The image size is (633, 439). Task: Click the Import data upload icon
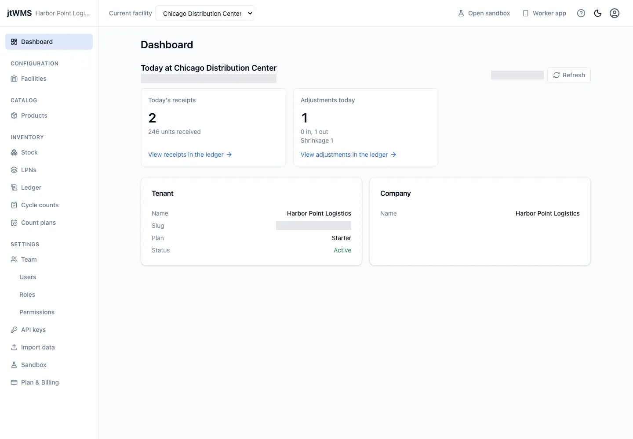click(x=14, y=347)
